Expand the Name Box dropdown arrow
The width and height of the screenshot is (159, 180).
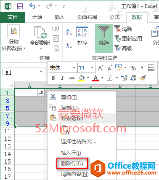pyautogui.click(x=41, y=72)
